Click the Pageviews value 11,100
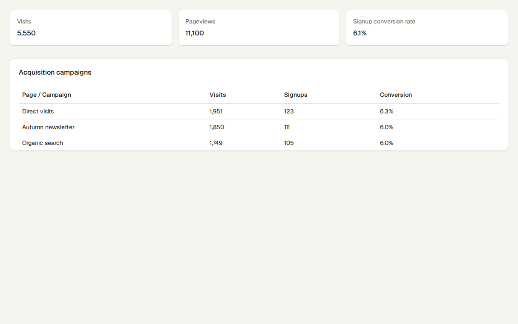Screen dimensions: 518x324 point(195,33)
